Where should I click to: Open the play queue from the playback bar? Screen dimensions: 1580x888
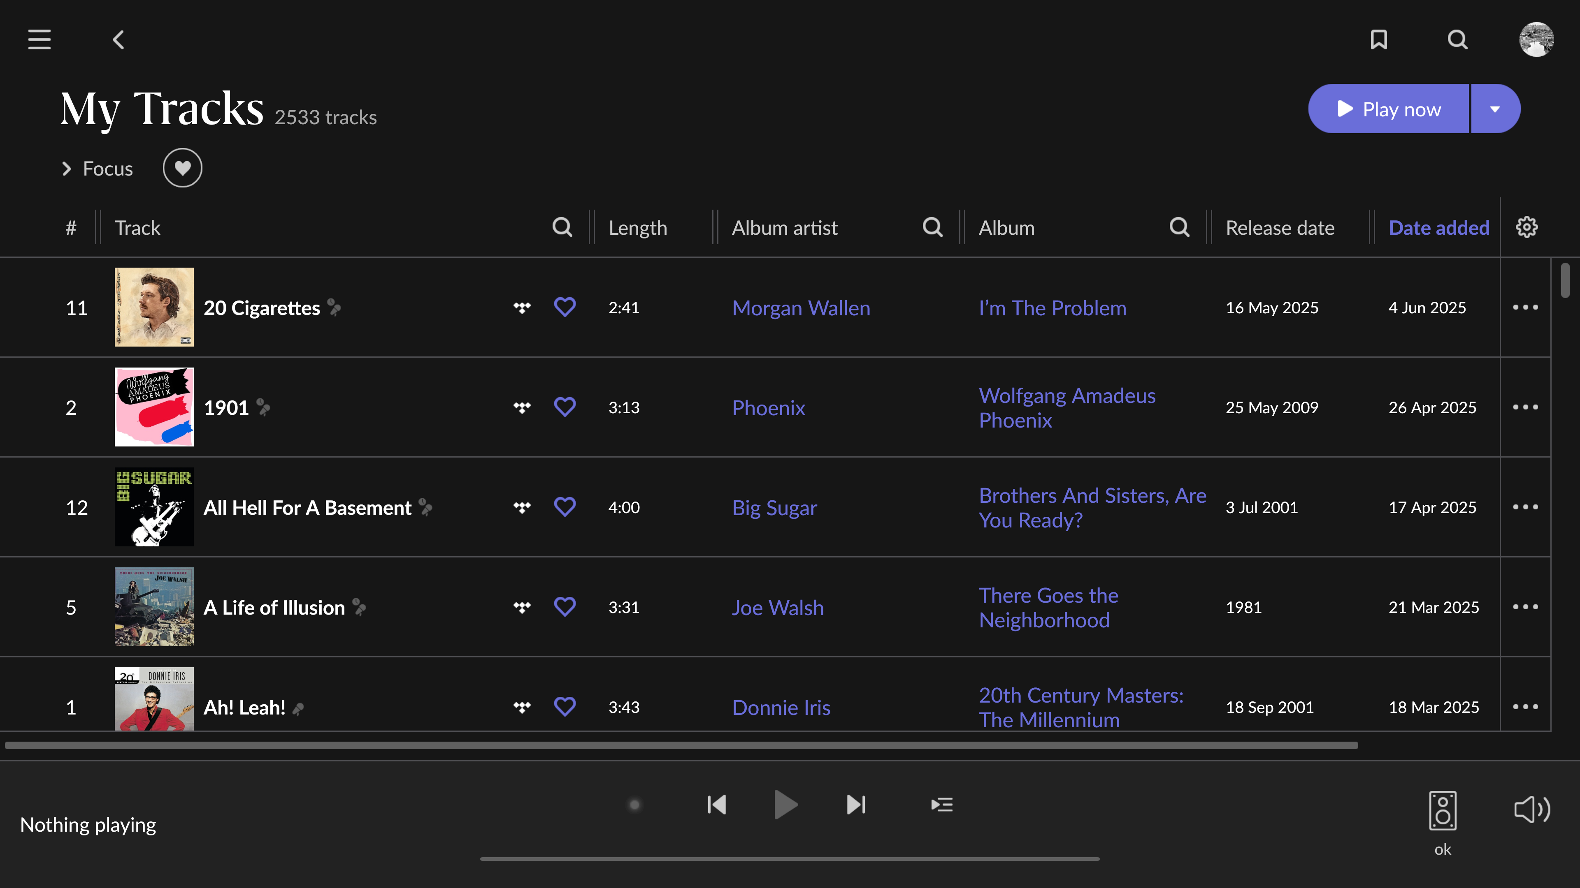pyautogui.click(x=941, y=805)
